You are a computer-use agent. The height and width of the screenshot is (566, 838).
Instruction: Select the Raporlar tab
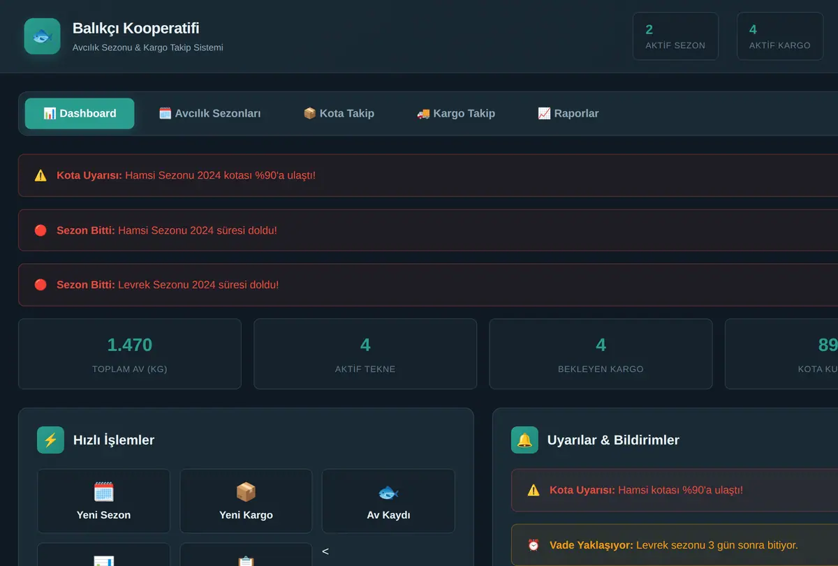click(x=568, y=114)
